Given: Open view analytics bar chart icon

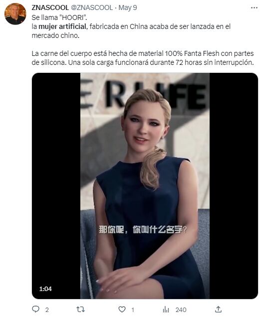Looking at the screenshot, I should [x=166, y=310].
